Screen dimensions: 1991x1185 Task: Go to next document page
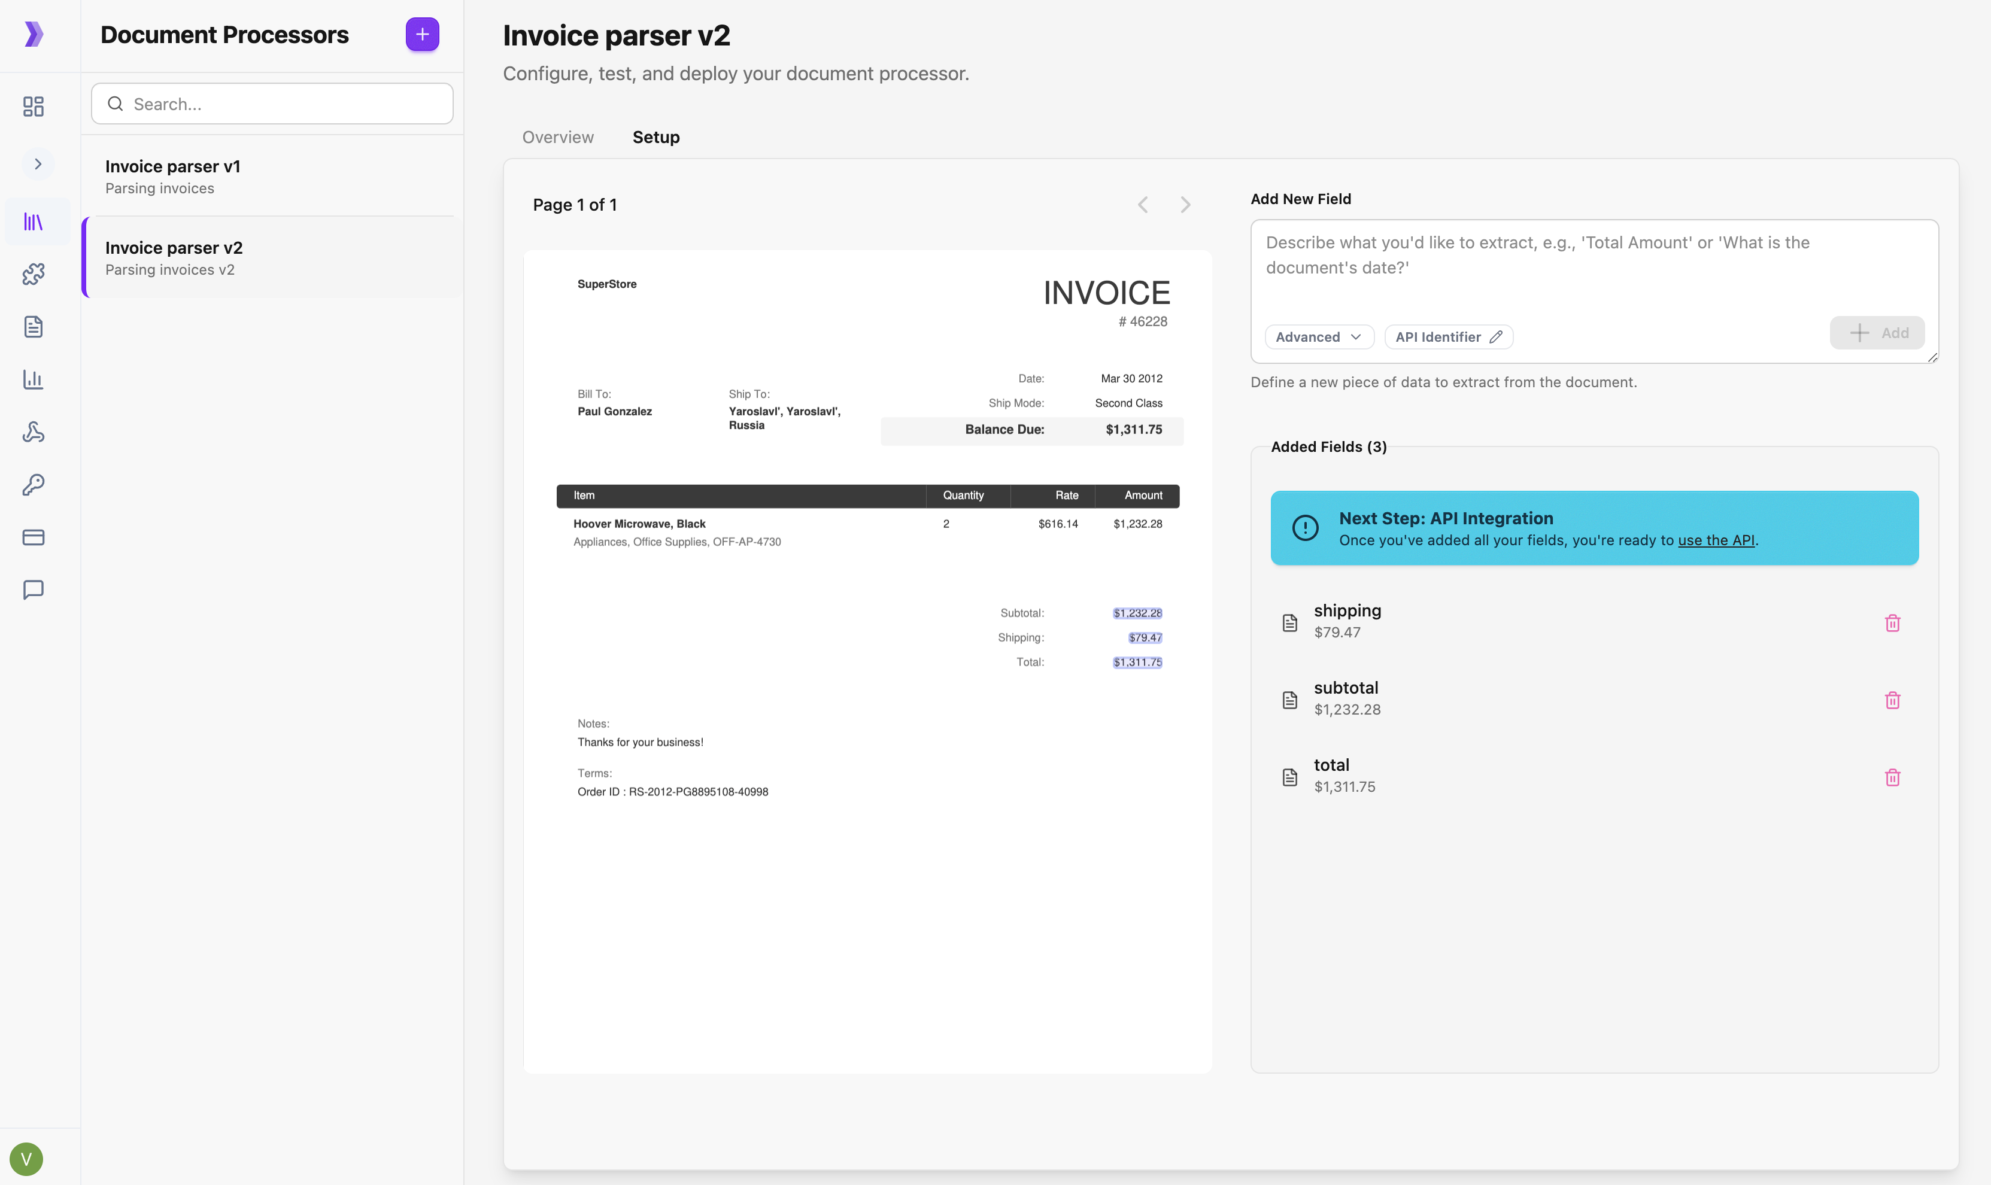point(1186,205)
